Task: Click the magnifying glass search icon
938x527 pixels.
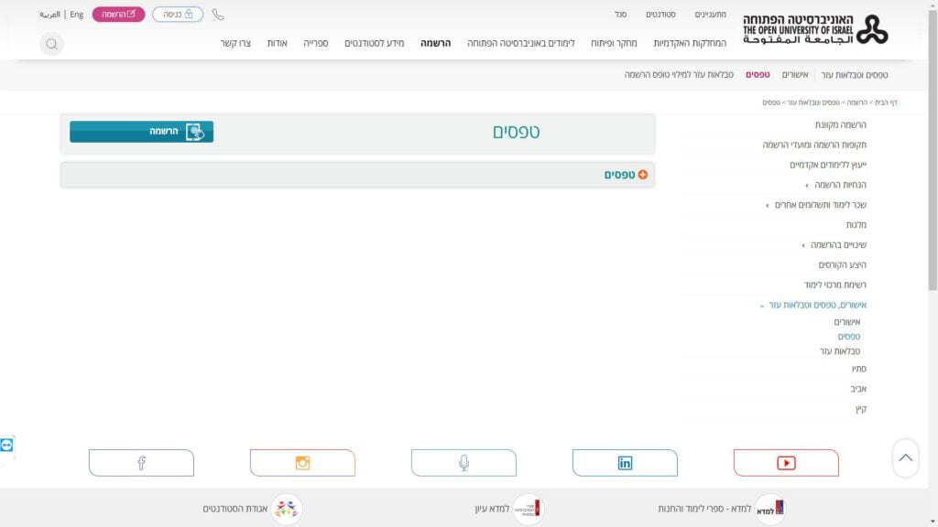Action: point(51,44)
